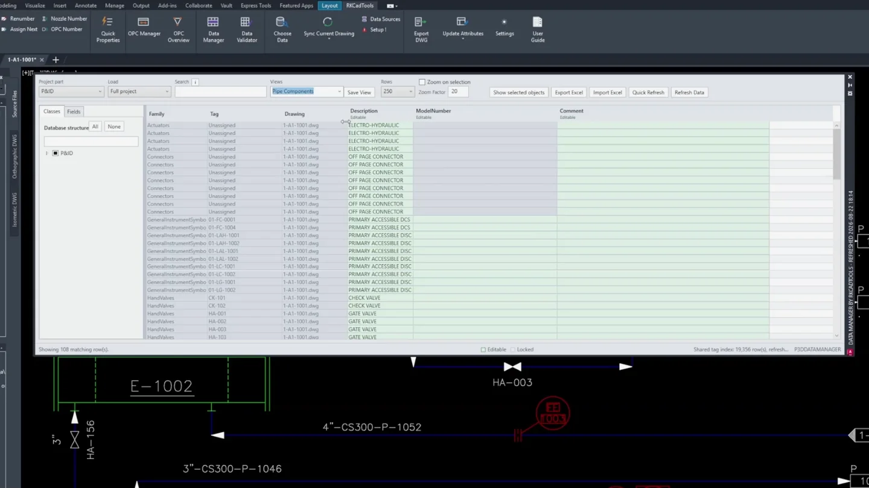Switch to the Fields tab
Viewport: 869px width, 488px height.
tap(74, 111)
